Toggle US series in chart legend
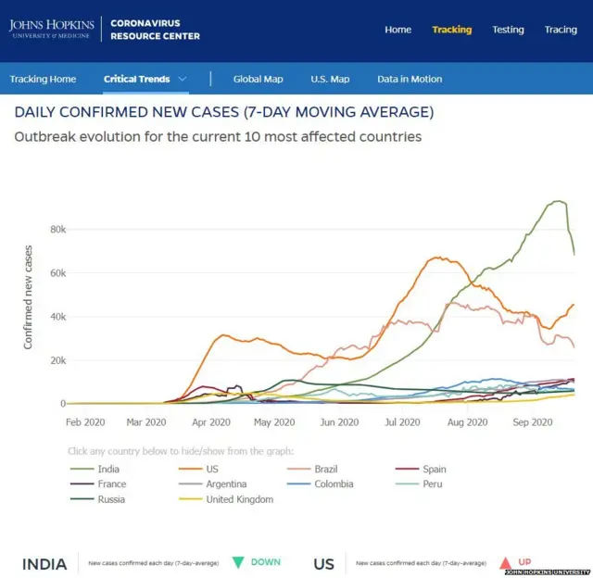593x578 pixels. (212, 470)
